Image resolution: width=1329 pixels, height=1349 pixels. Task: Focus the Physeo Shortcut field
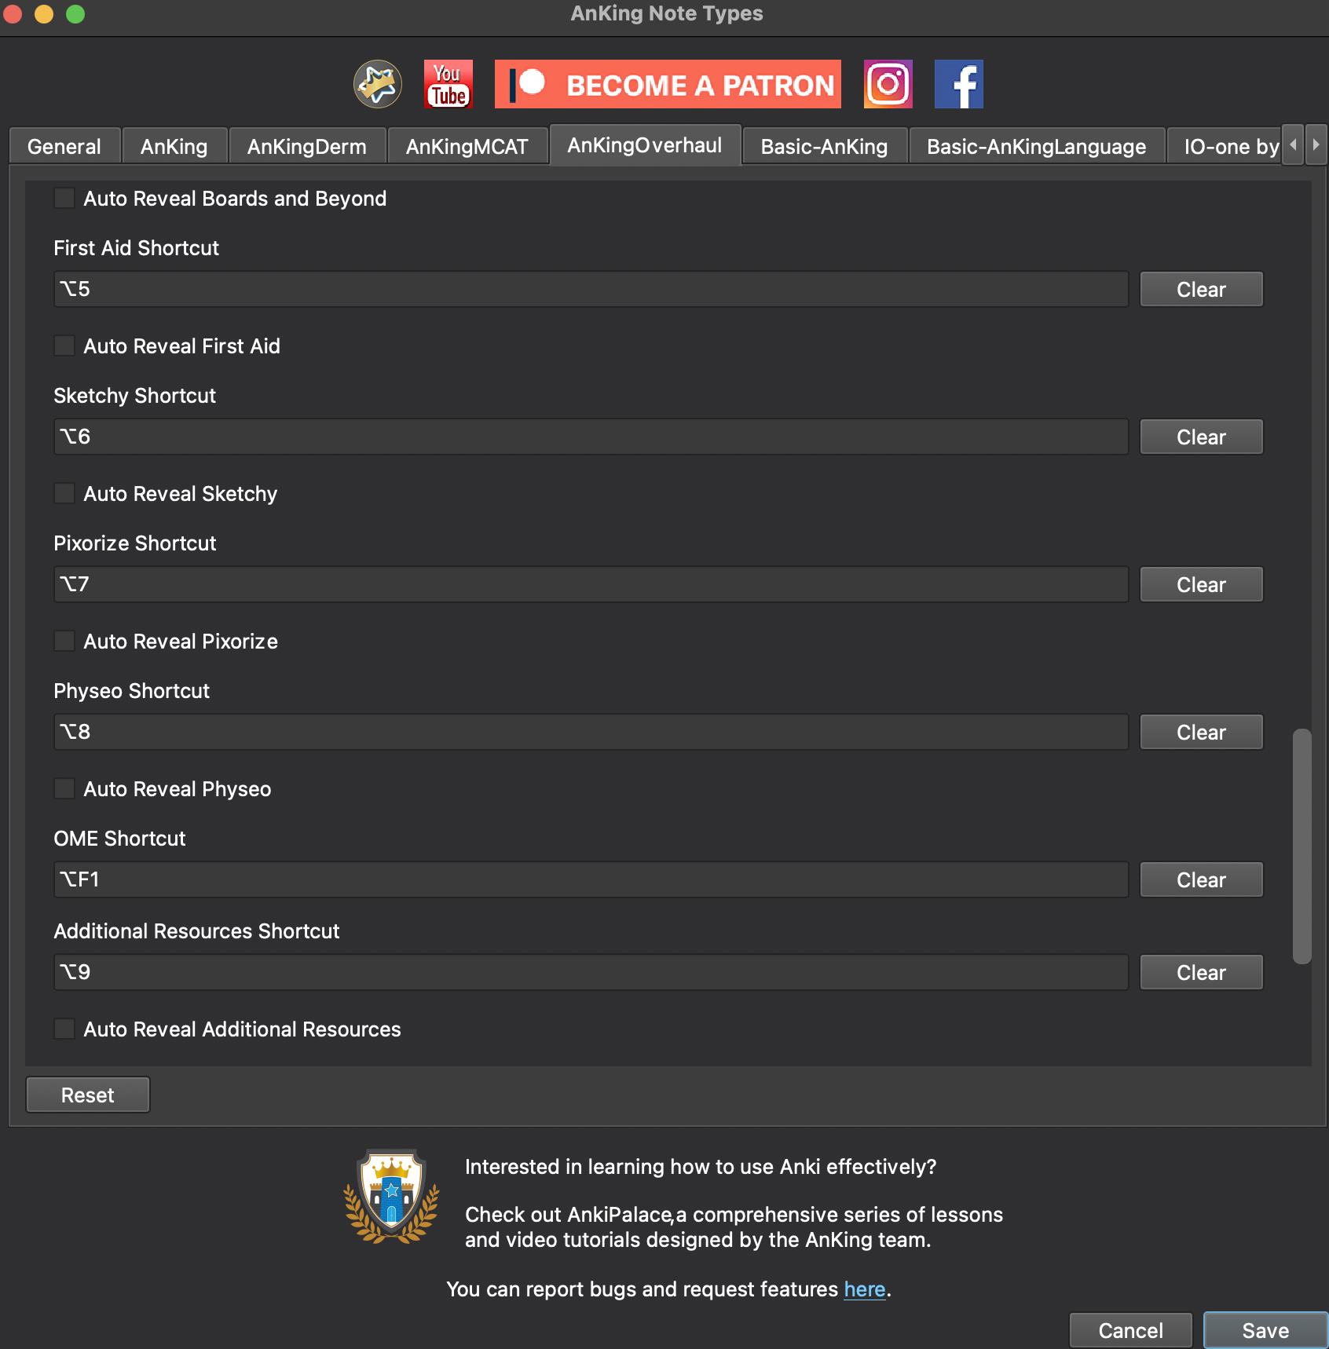click(x=591, y=732)
